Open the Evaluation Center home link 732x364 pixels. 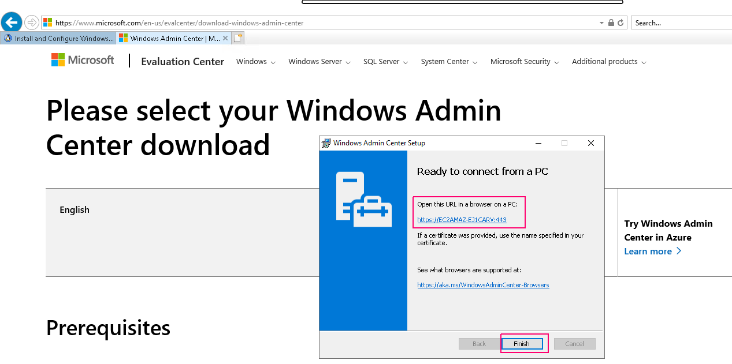[x=183, y=62]
